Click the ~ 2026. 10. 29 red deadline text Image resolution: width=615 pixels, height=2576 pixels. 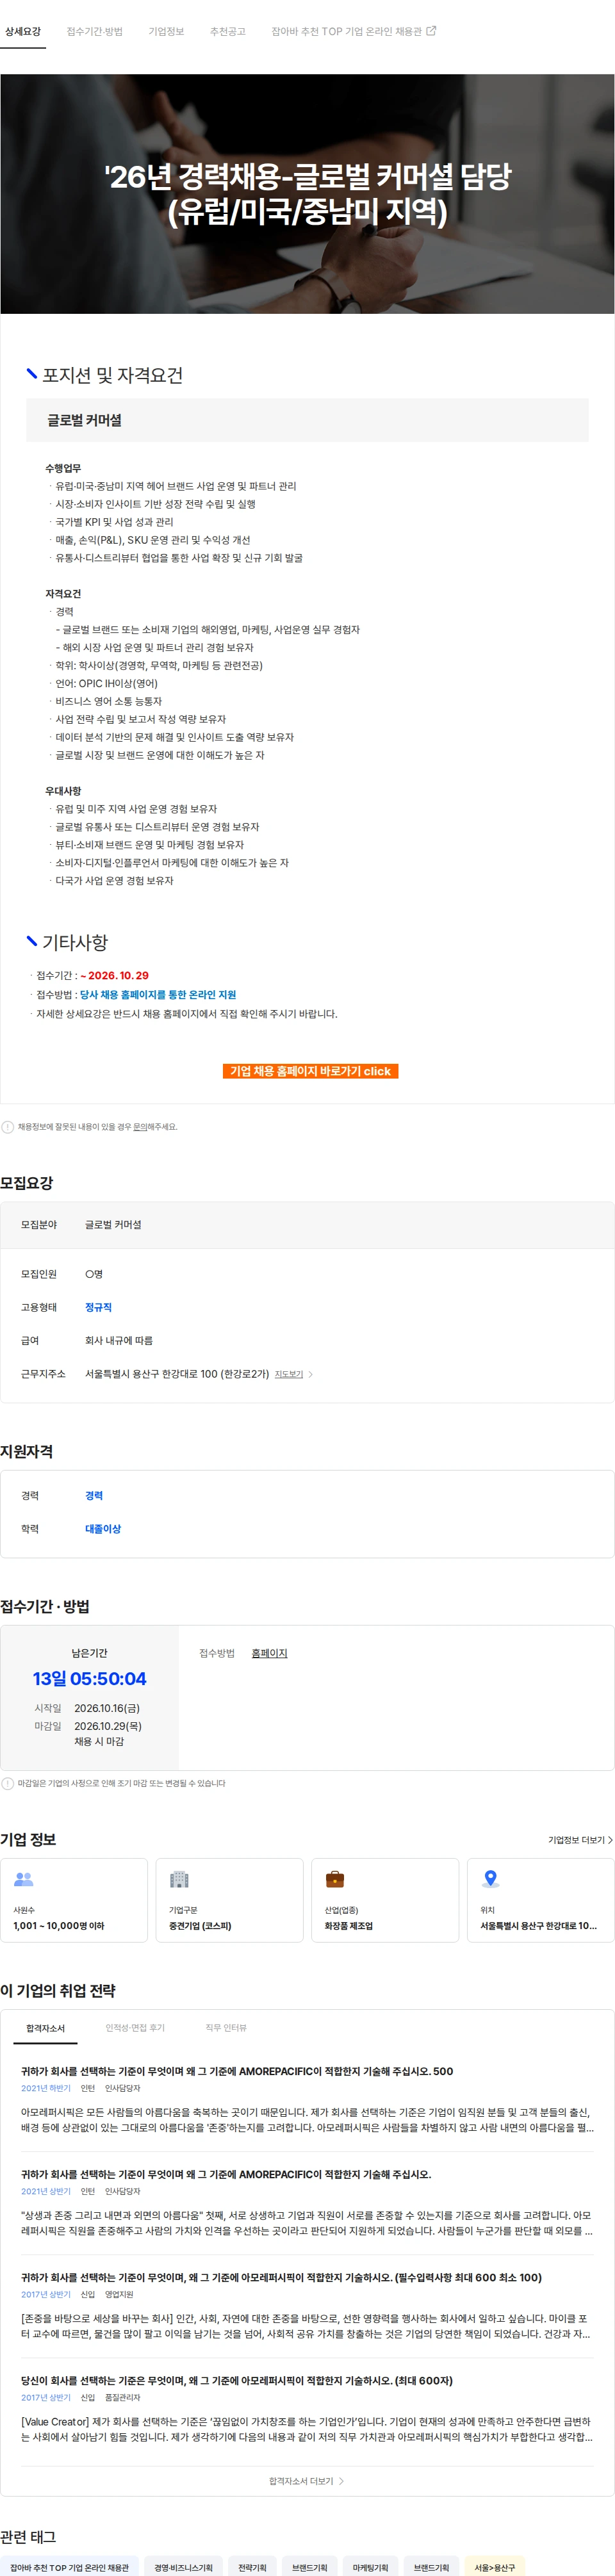pos(114,975)
